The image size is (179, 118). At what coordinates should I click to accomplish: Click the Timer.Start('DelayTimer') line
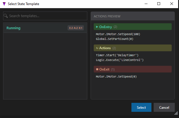point(117,55)
